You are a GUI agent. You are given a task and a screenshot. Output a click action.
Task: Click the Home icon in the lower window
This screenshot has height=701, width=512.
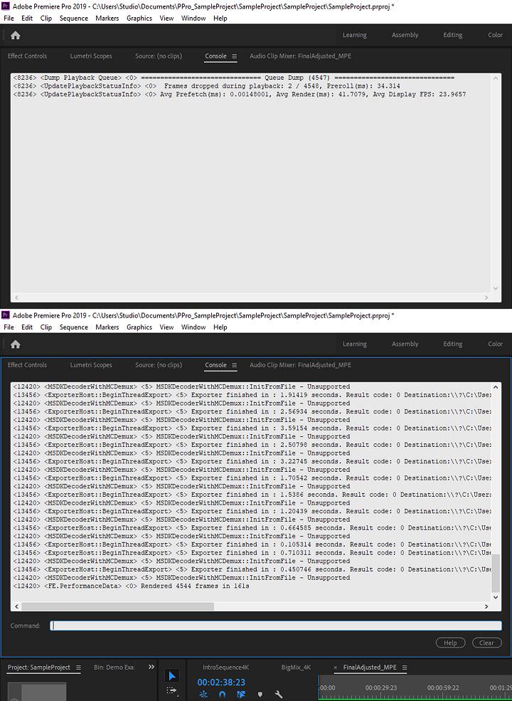coord(15,344)
